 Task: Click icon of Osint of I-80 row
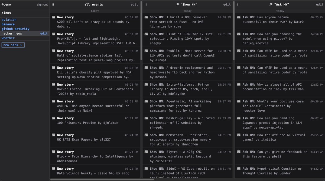click(146, 34)
